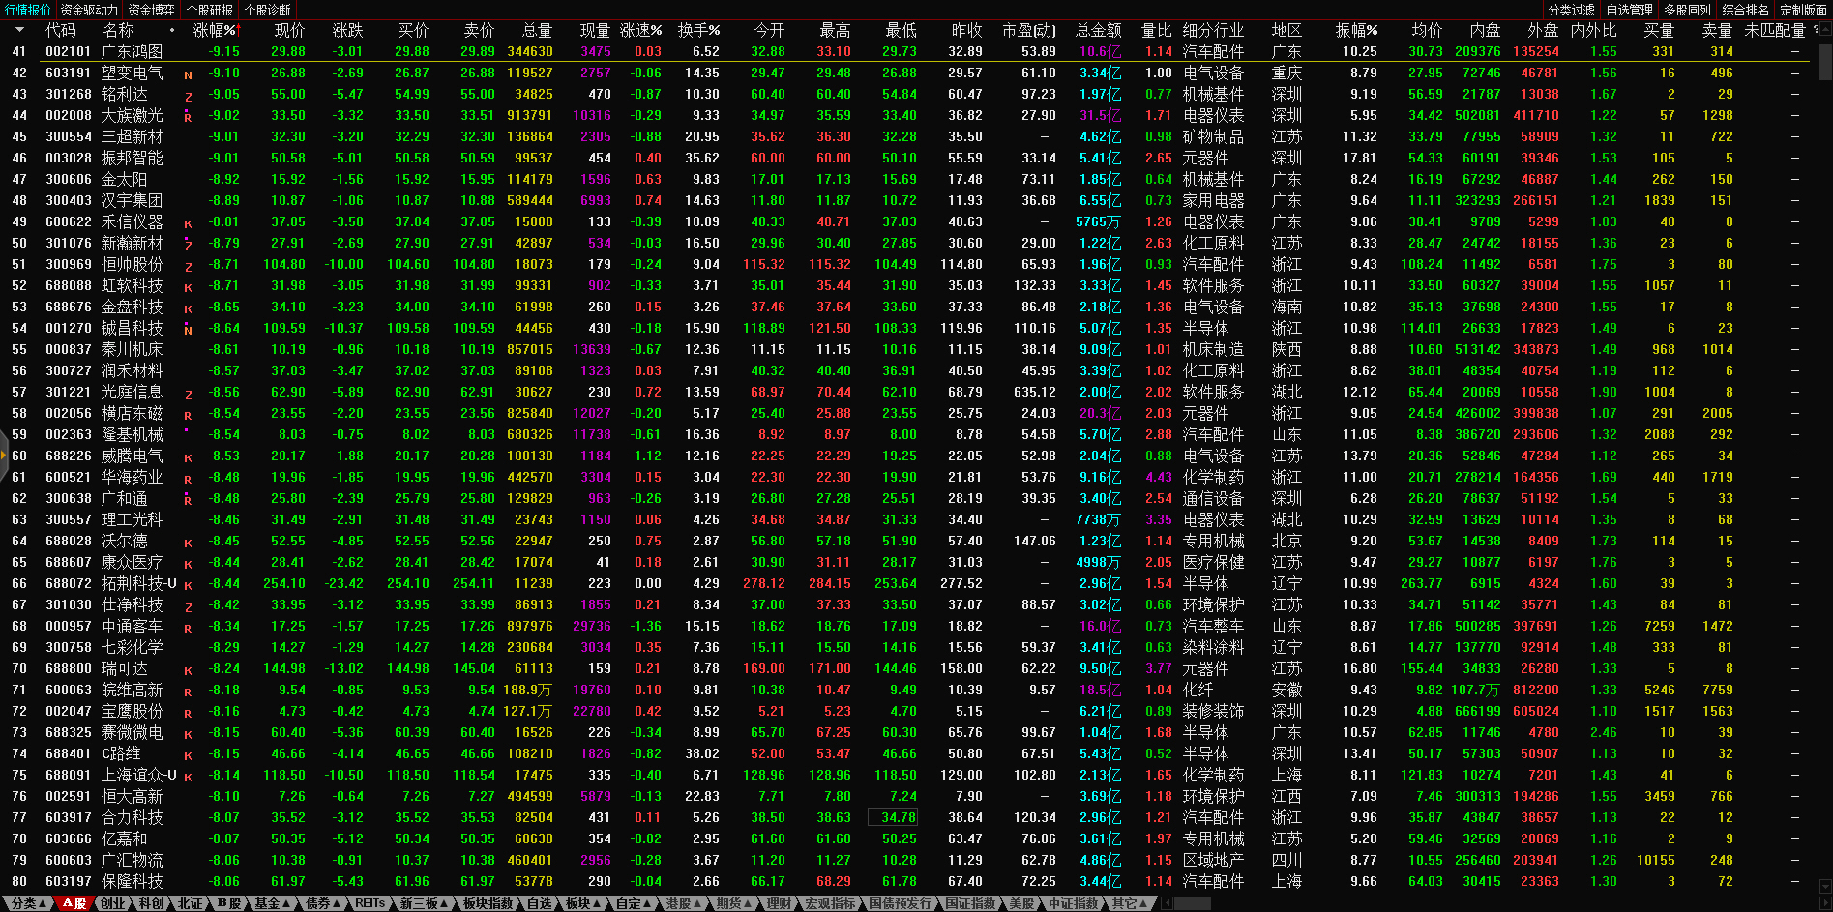Click the Z marker beside 铭利达
Screen dimensions: 1833x912
click(188, 96)
